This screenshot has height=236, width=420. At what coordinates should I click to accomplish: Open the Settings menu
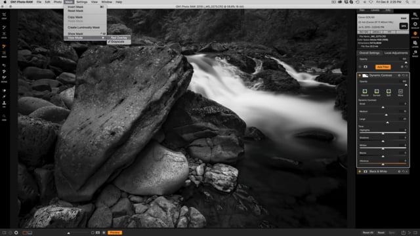click(81, 2)
